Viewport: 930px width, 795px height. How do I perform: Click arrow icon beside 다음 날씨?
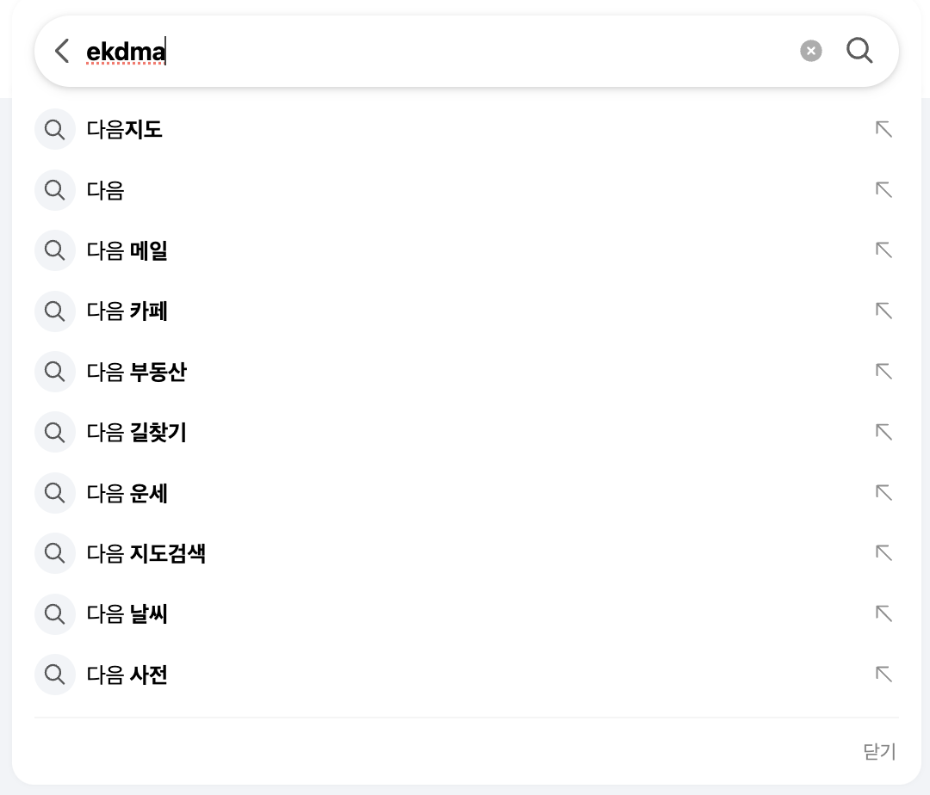(x=883, y=613)
